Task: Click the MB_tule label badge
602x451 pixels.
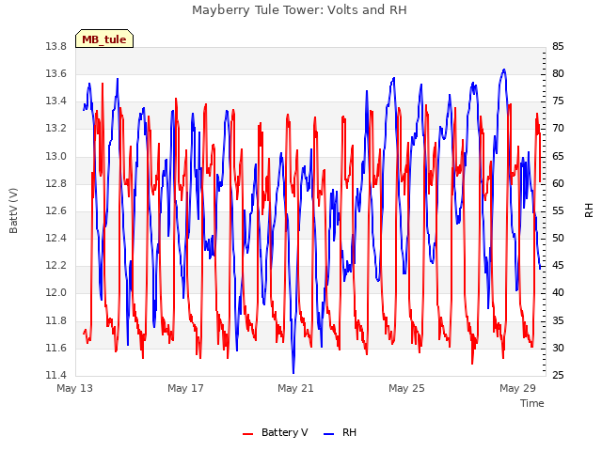Action: point(104,39)
